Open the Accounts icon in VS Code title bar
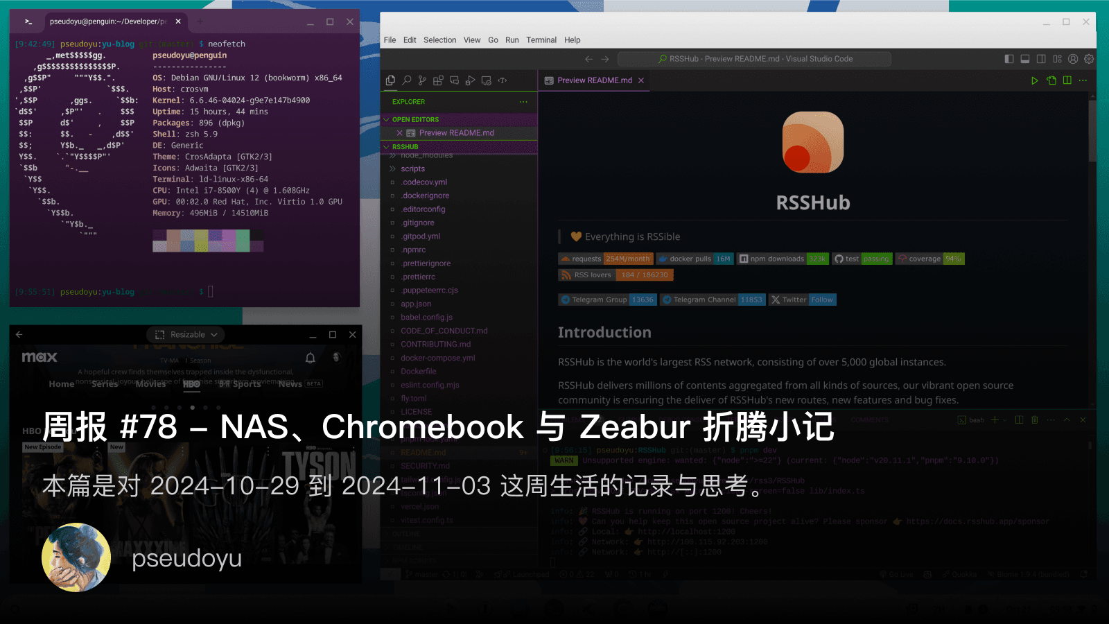The height and width of the screenshot is (624, 1109). [x=1073, y=59]
